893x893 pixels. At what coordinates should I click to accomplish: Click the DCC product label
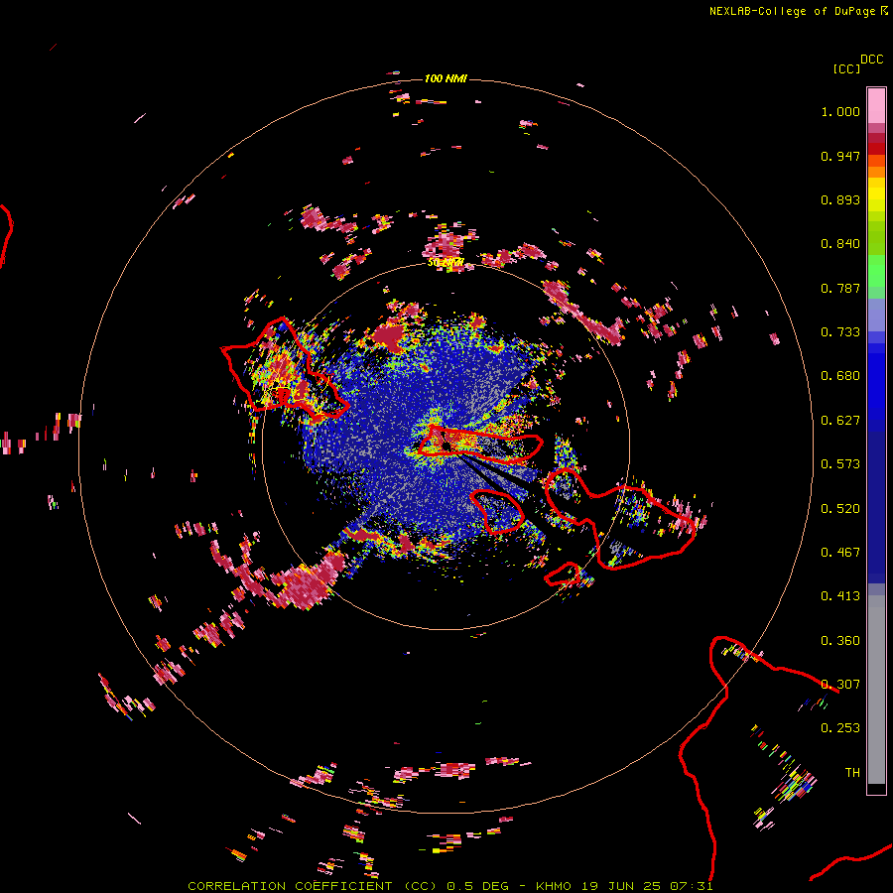click(x=872, y=60)
